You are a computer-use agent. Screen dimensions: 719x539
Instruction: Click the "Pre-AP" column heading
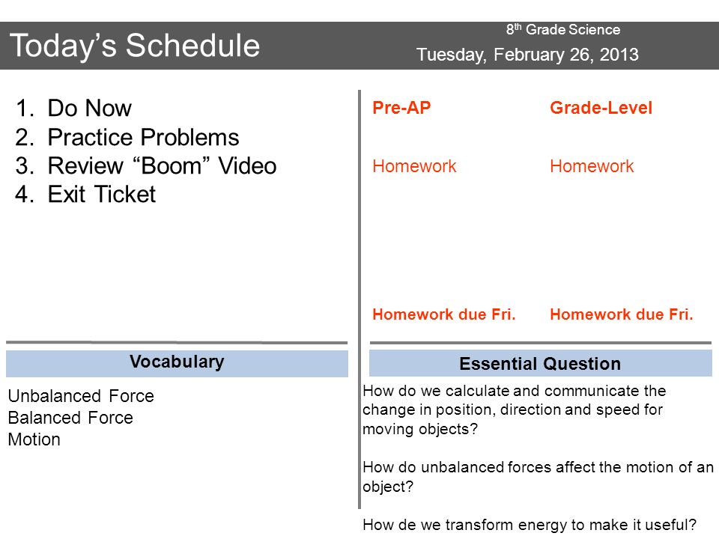tap(401, 108)
